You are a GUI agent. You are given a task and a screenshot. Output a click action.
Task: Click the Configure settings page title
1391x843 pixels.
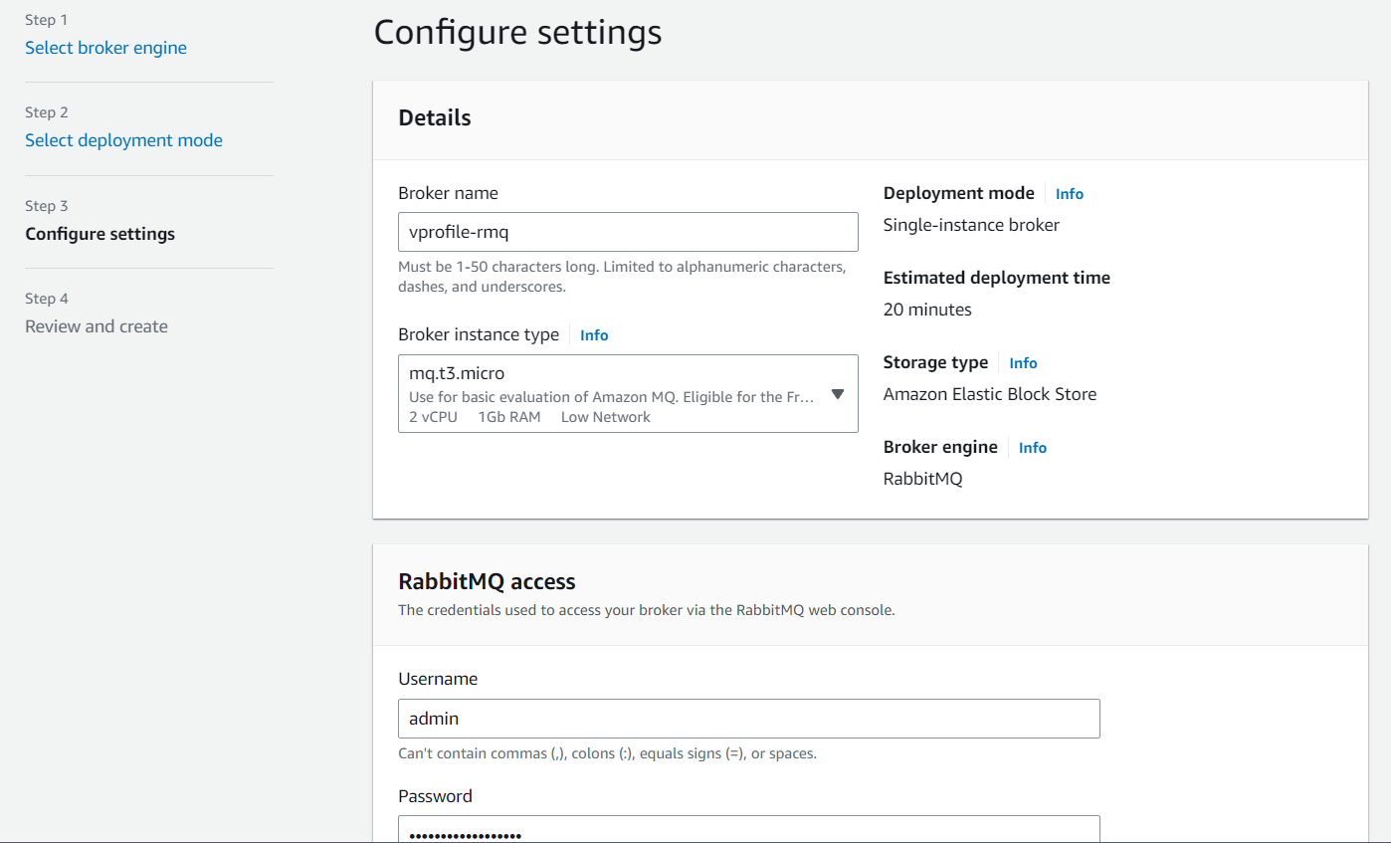(517, 32)
